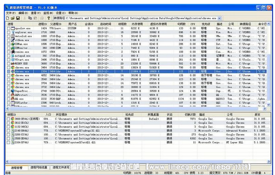Screen dimensions: 275x175
Task: Switch to the 进程网络流量 tab
Action: click(39, 167)
